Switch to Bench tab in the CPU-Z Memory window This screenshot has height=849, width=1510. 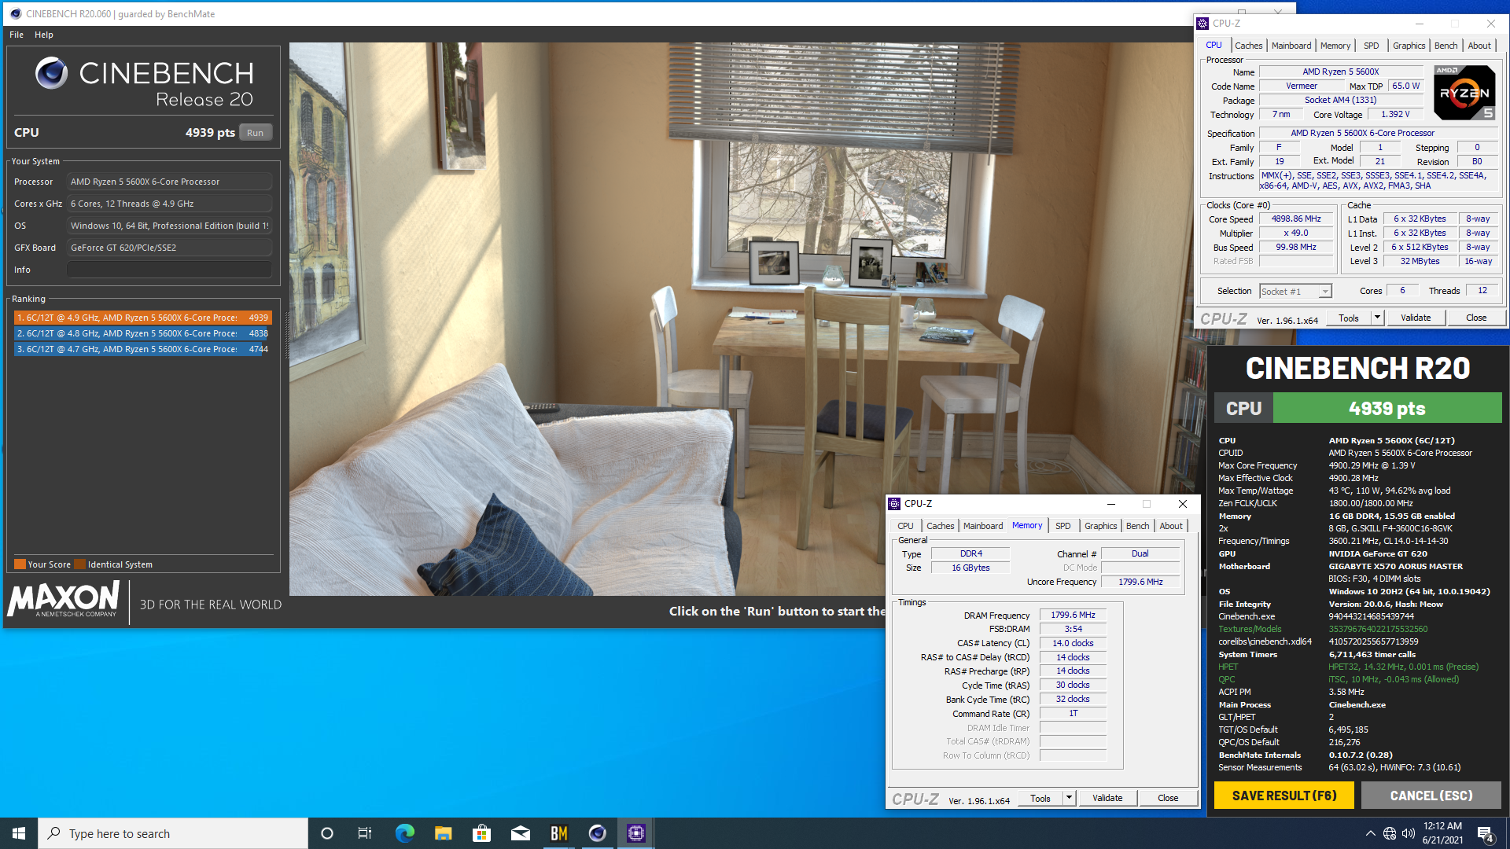coord(1137,526)
